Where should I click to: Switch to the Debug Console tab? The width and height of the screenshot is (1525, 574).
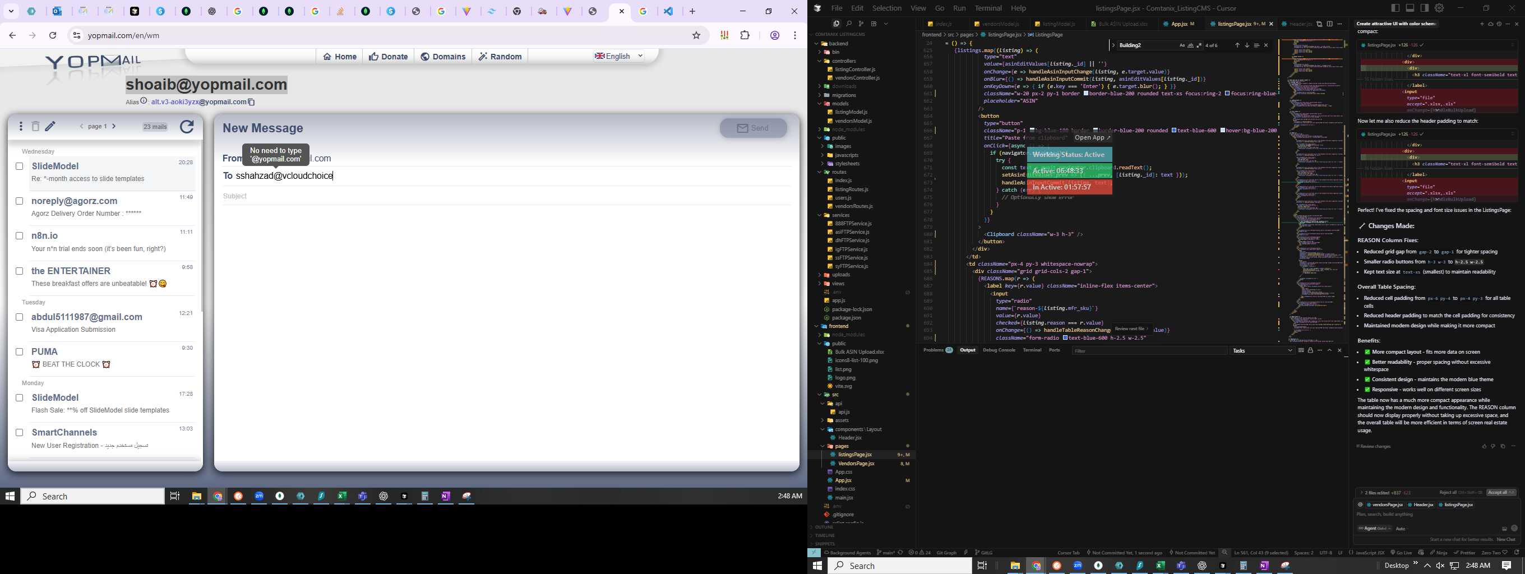(x=999, y=350)
